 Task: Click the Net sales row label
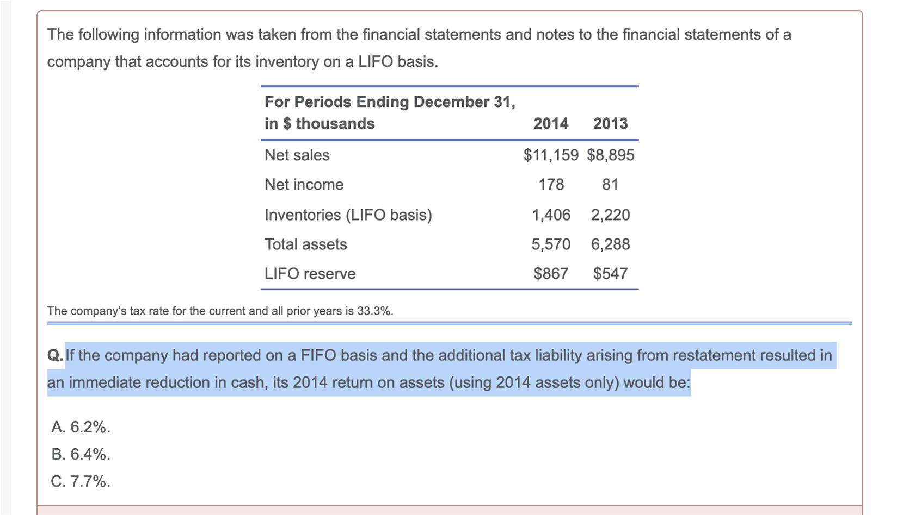tap(297, 155)
